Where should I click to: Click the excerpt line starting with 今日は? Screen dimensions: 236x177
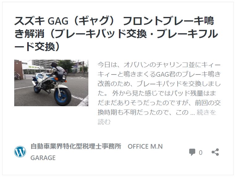[159, 65]
